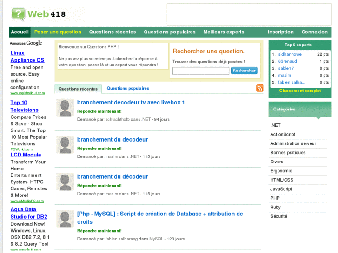Screen dimensions: 338x253
Task: Open the Accueil menu item
Action: click(20, 32)
